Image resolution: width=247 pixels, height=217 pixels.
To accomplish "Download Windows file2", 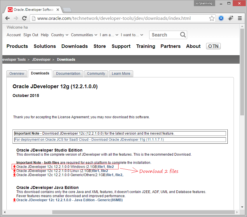I will [110, 167].
